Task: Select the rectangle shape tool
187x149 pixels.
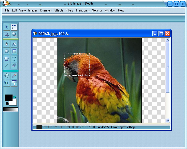Action: coord(14,51)
